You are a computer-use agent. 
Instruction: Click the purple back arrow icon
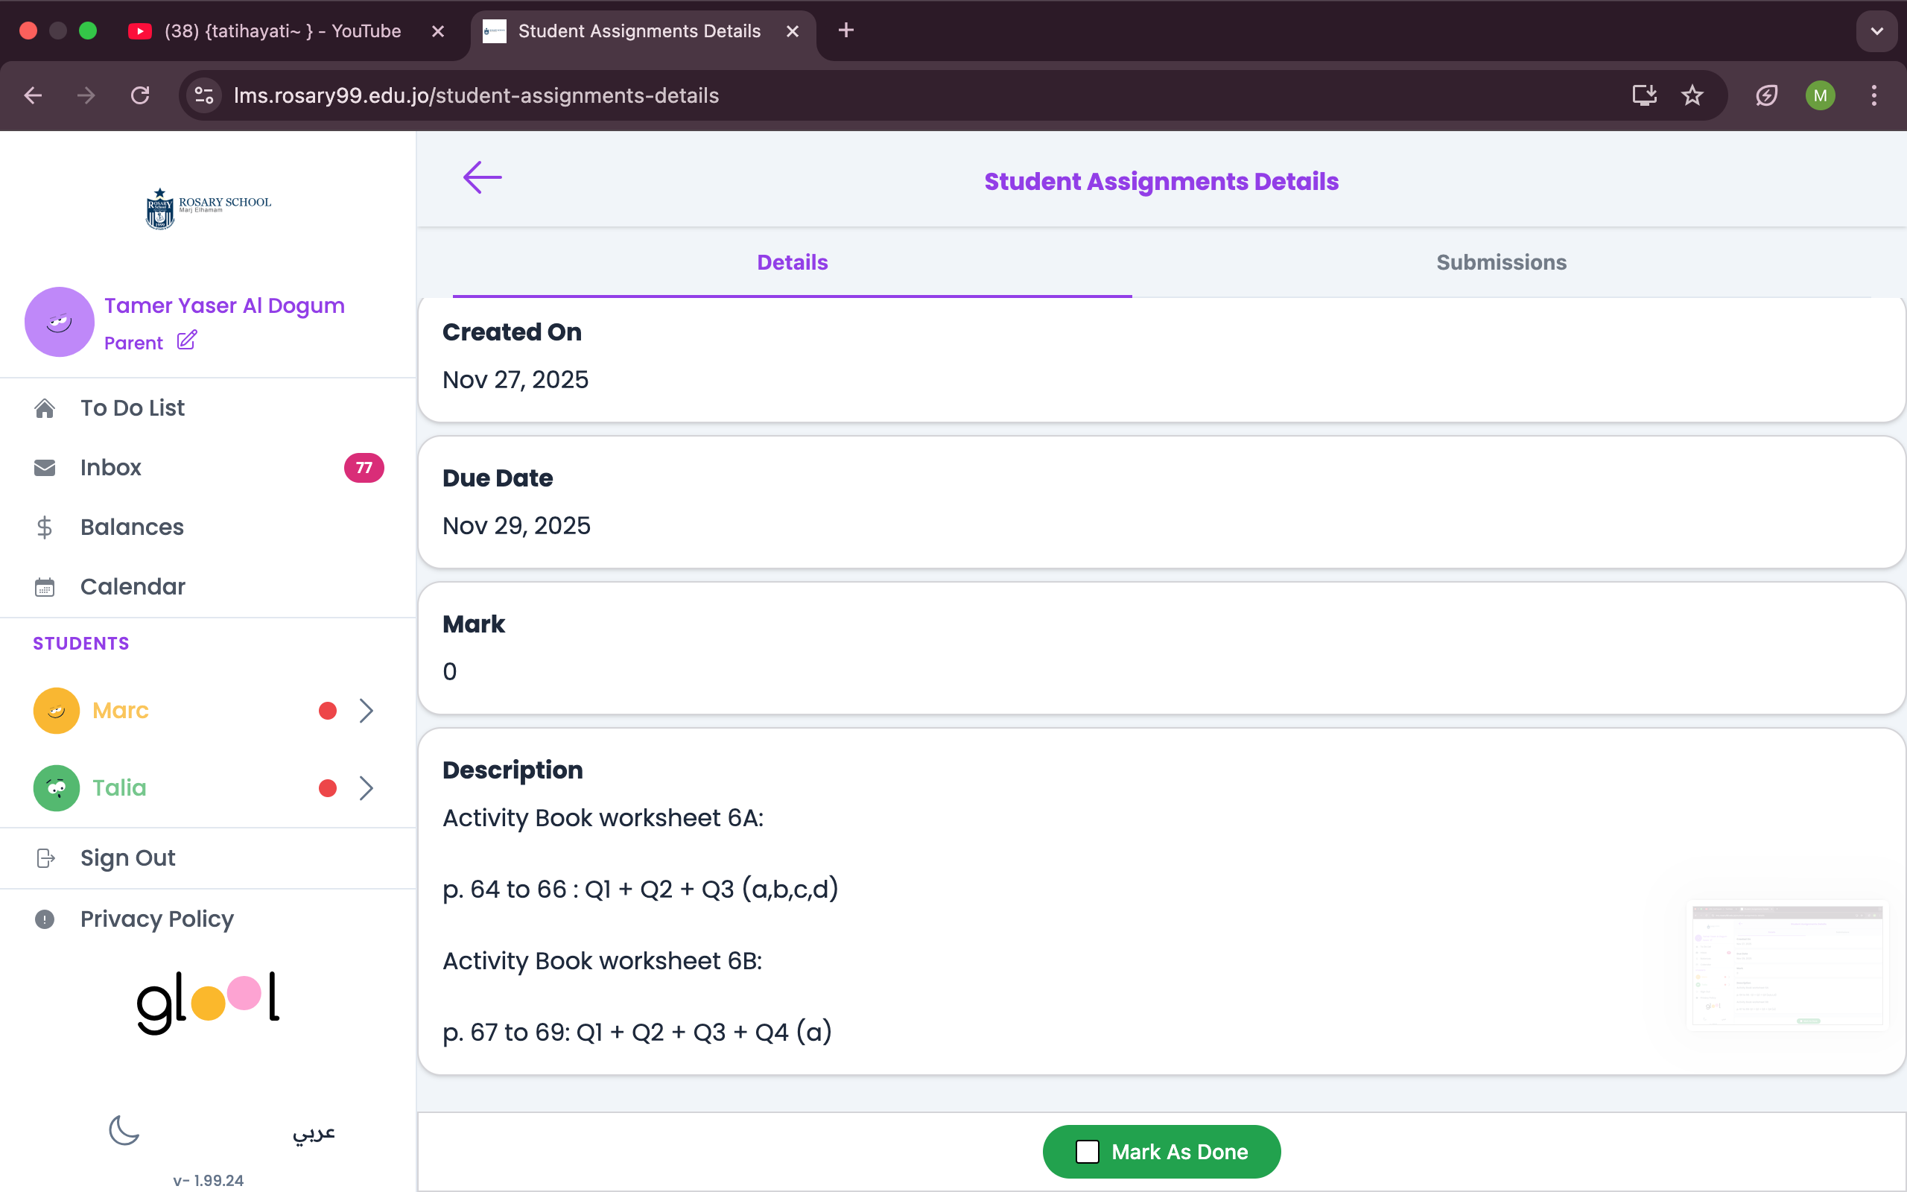pos(481,177)
